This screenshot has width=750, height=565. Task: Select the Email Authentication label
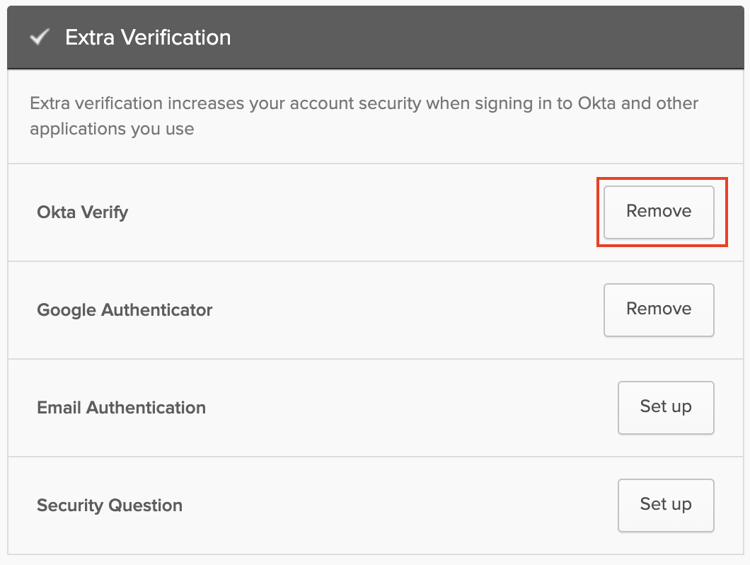point(121,408)
